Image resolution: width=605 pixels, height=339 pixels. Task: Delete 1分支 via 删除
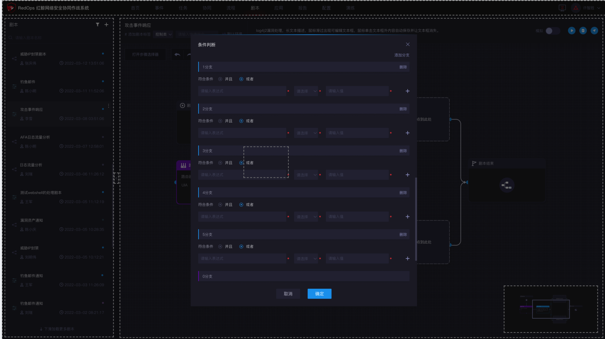point(403,67)
